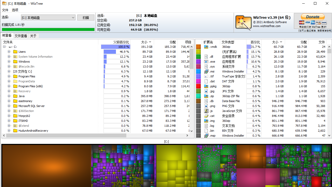This screenshot has width=332, height=187.
Task: Click the .jpg JPG file type icon
Action: point(206,91)
